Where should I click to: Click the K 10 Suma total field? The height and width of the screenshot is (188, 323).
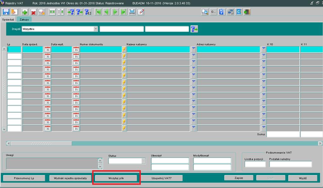point(283,134)
